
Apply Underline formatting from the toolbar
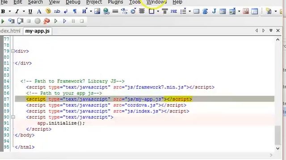(30, 12)
